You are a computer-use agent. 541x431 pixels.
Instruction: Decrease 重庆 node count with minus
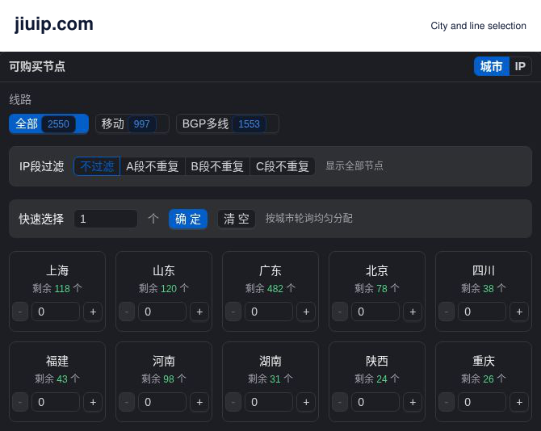coord(447,402)
